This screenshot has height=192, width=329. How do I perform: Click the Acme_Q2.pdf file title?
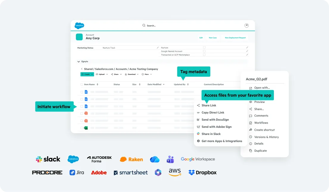pyautogui.click(x=256, y=79)
